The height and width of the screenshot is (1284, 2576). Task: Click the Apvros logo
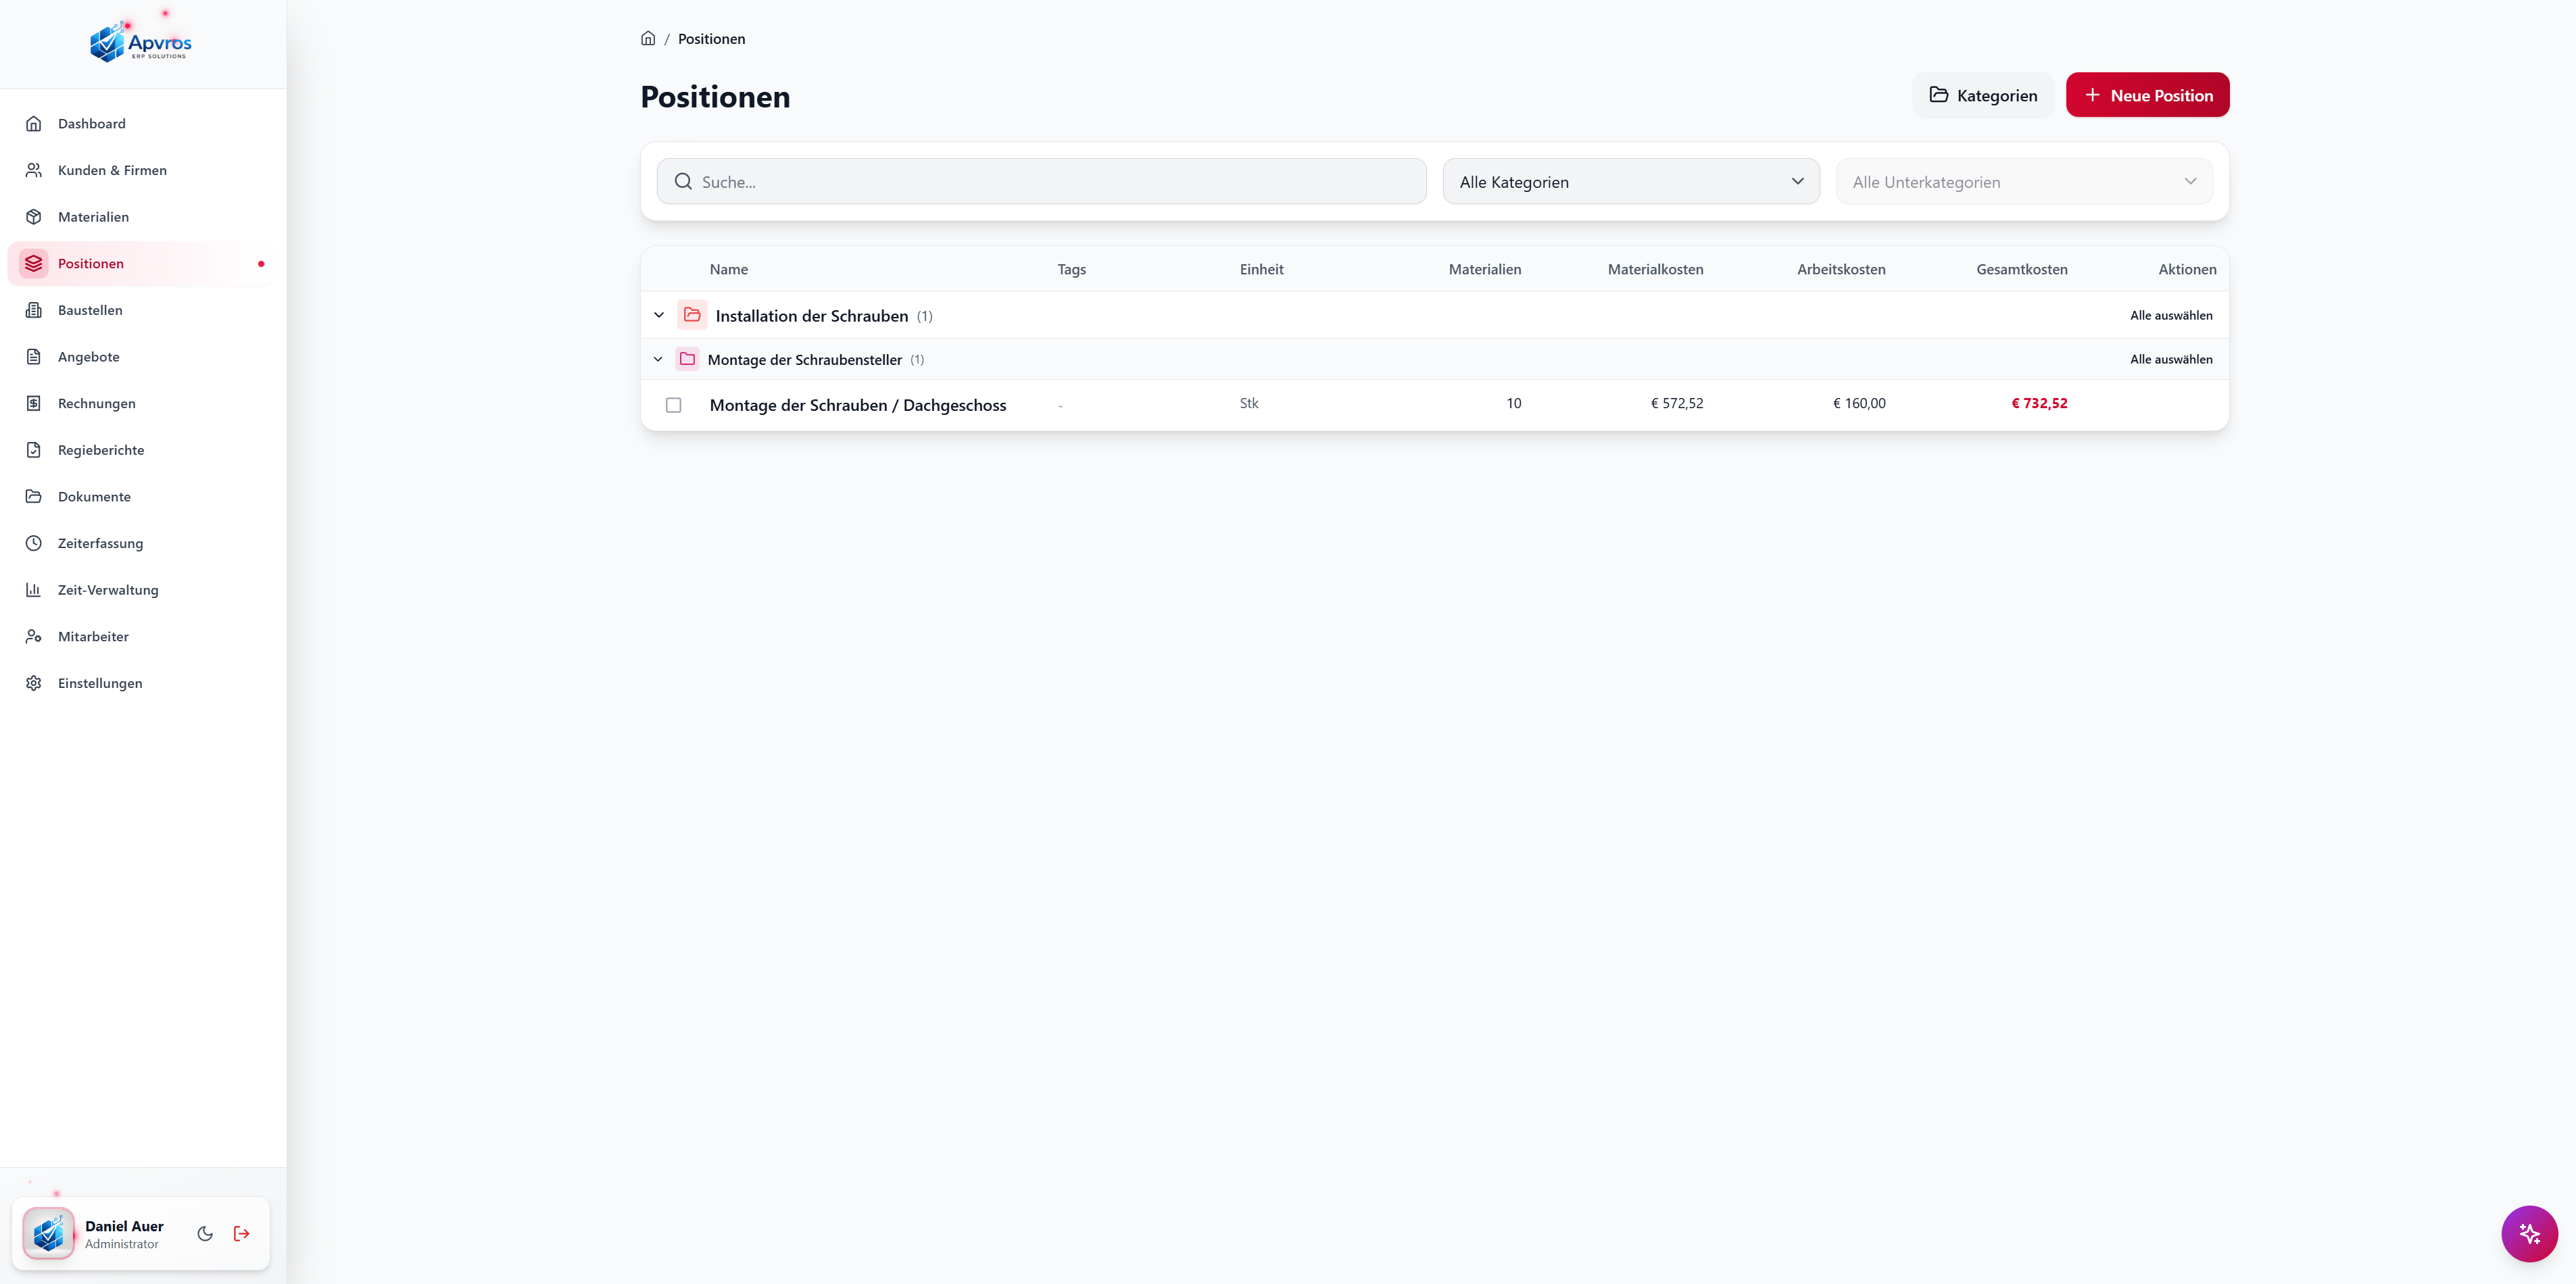tap(141, 43)
